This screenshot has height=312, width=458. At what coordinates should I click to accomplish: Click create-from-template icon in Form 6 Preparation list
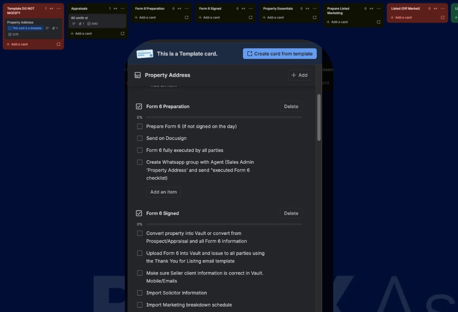(186, 17)
